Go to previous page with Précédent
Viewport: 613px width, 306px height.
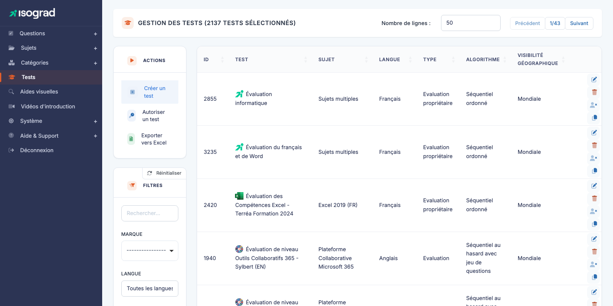point(527,23)
